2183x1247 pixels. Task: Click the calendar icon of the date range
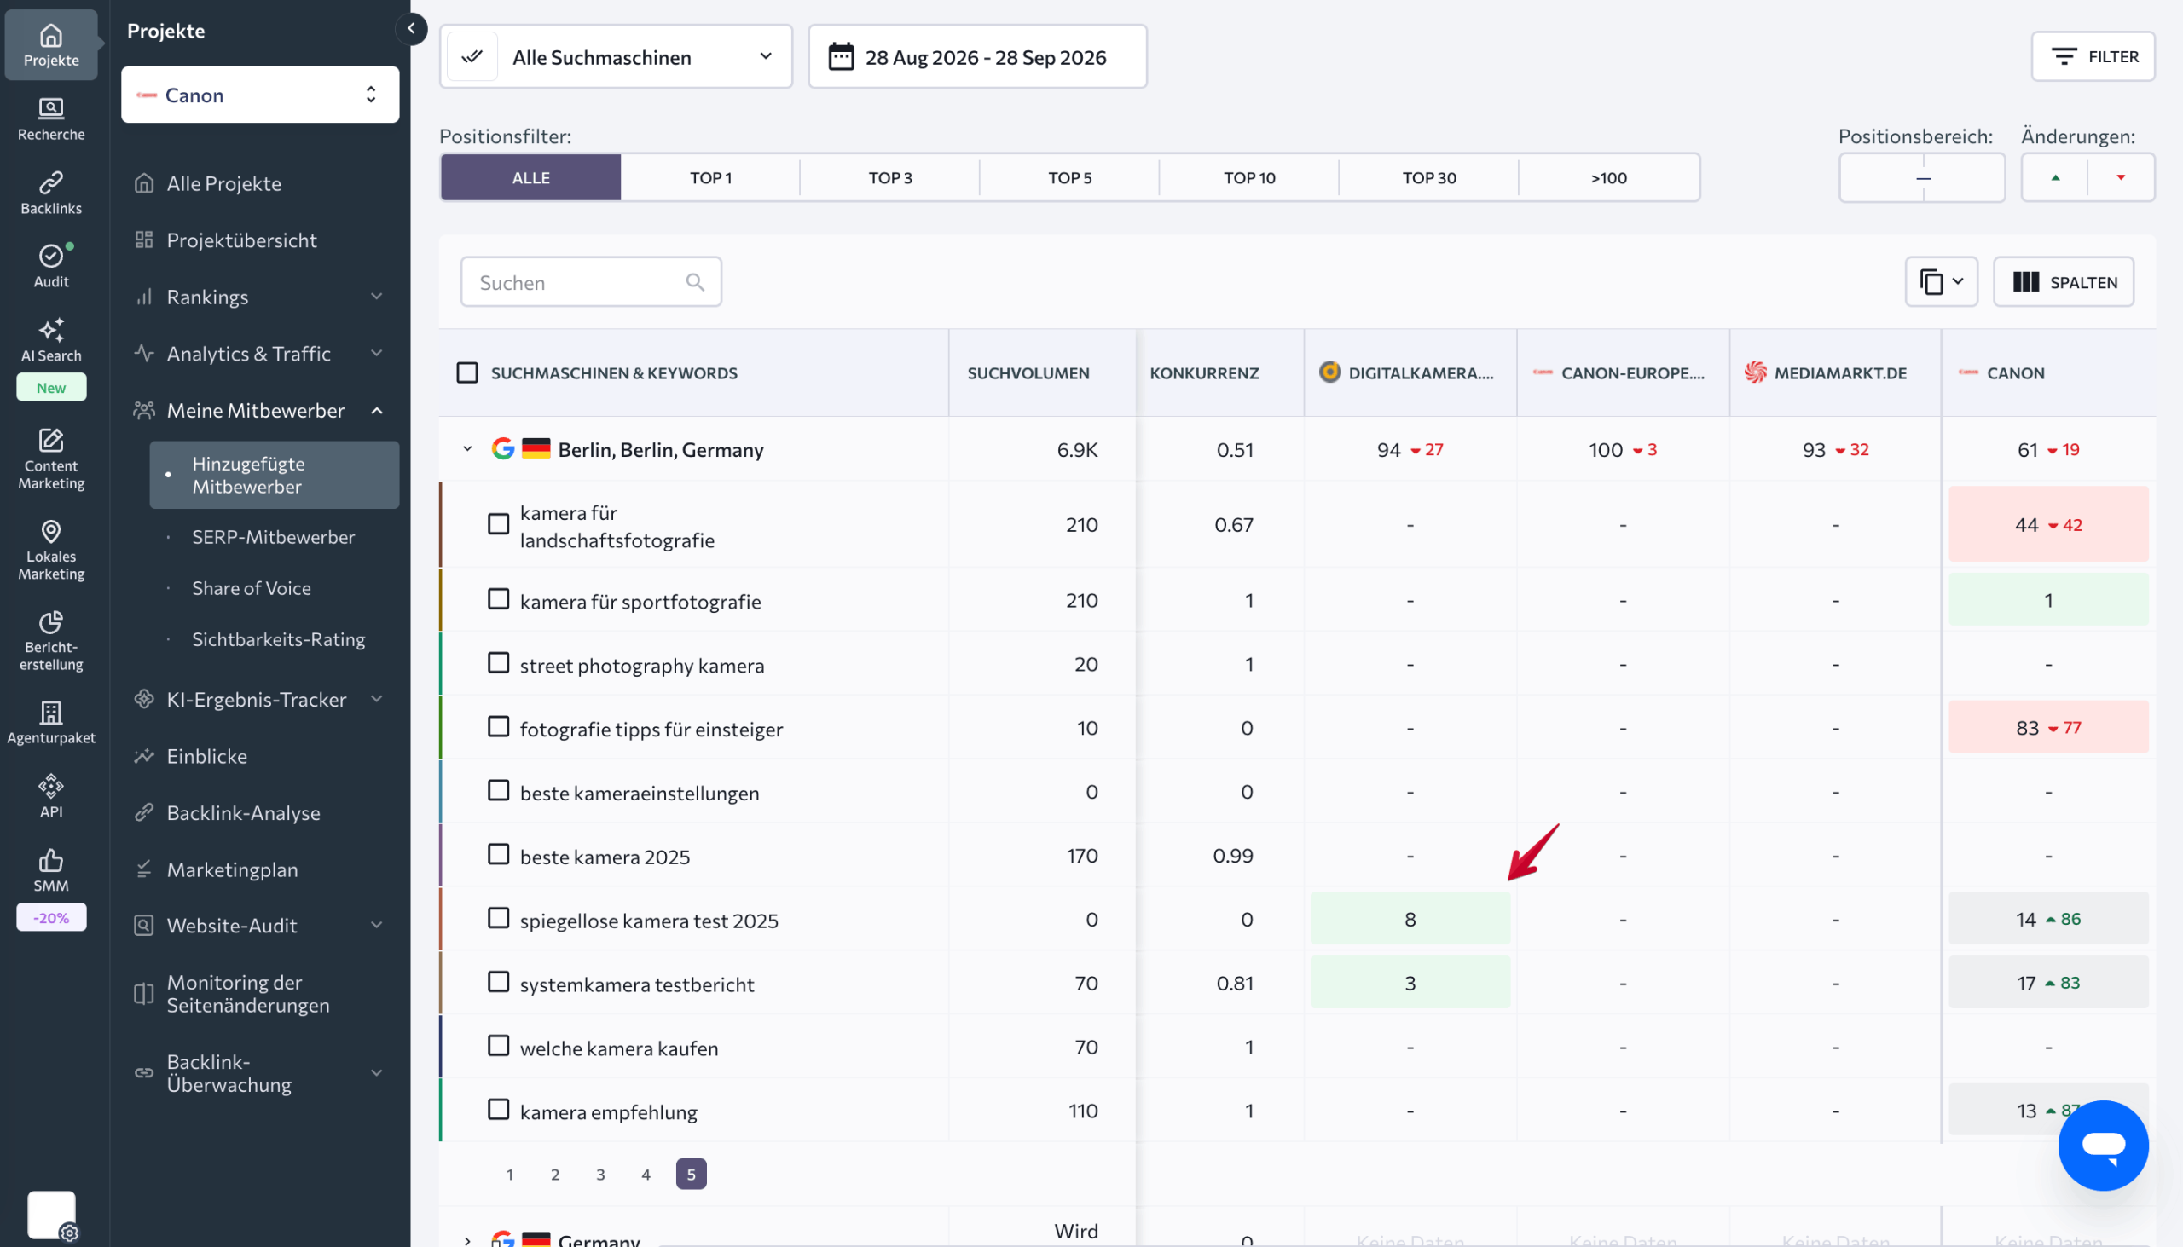(x=841, y=56)
